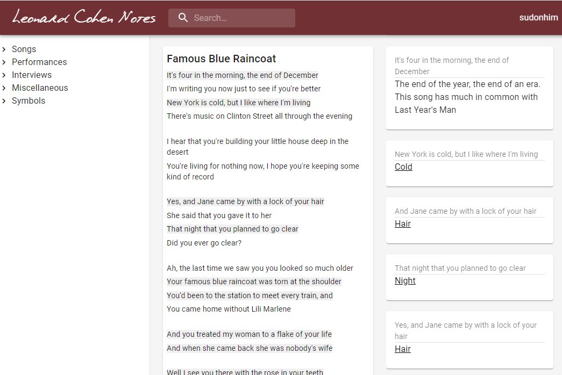The width and height of the screenshot is (562, 375).
Task: Open the Leonard Cohen Notes home logo
Action: pos(84,17)
